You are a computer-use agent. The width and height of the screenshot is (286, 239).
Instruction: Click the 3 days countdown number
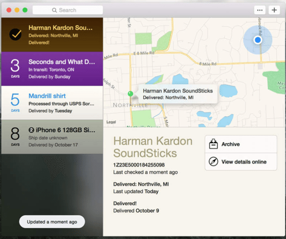(15, 66)
